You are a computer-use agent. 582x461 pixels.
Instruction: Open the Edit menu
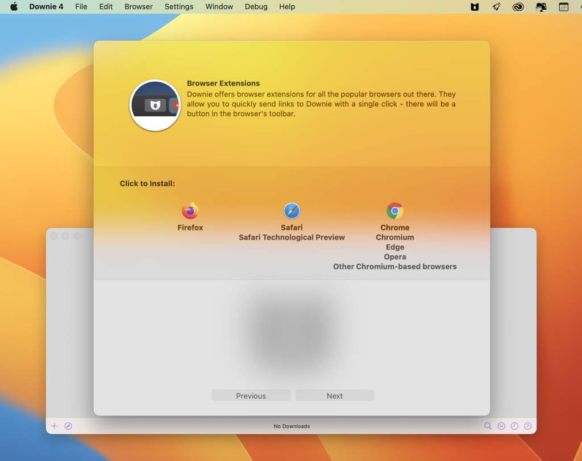point(106,7)
